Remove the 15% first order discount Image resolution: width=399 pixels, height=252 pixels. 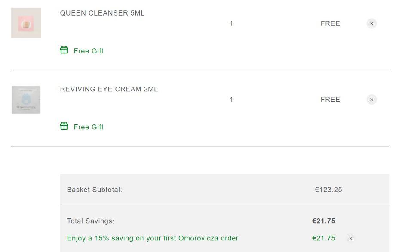pos(351,238)
